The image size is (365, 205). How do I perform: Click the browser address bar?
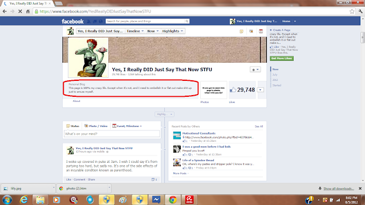pyautogui.click(x=192, y=11)
